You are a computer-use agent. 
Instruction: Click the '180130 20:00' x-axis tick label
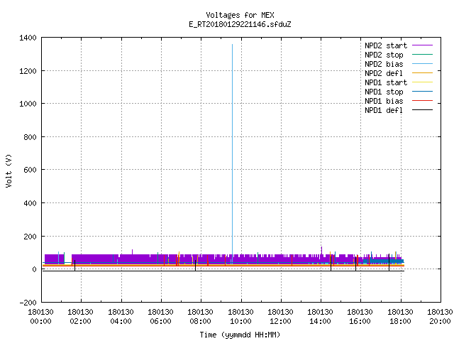click(x=440, y=317)
